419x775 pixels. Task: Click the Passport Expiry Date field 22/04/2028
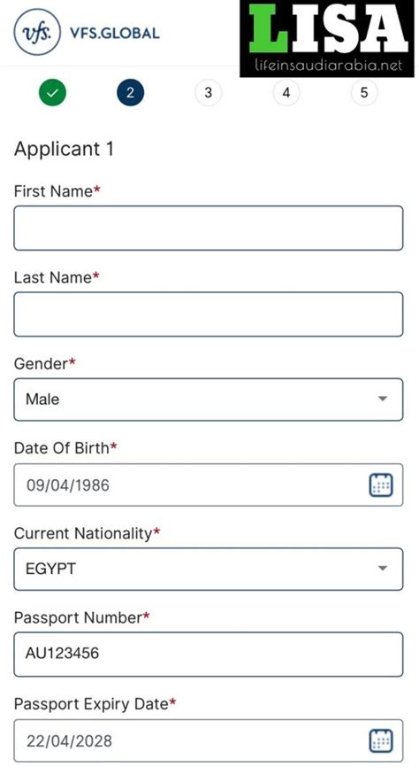(209, 740)
